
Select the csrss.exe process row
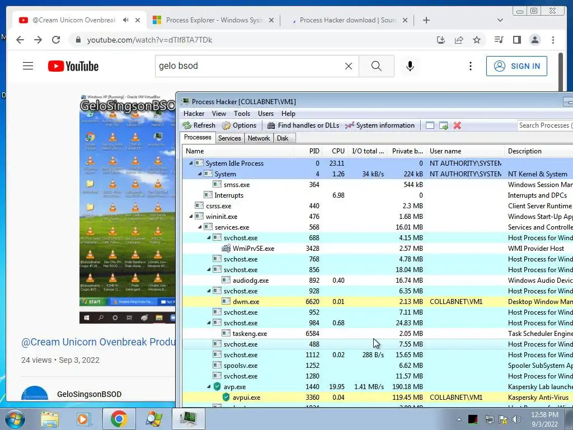(378, 206)
